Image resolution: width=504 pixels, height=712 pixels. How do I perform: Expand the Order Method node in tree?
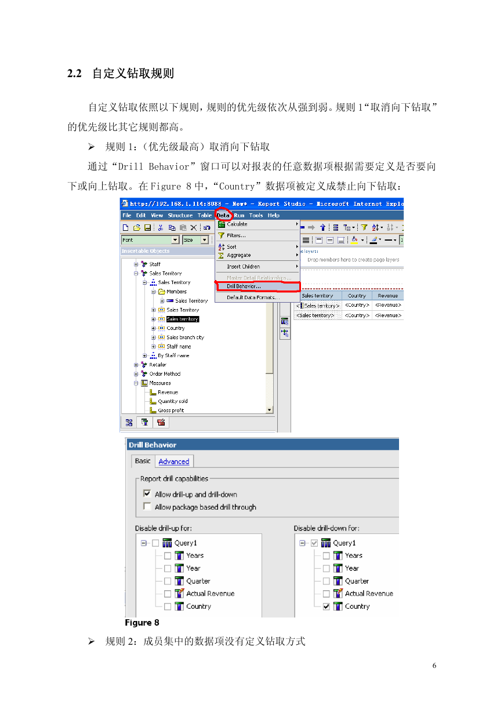(x=136, y=374)
